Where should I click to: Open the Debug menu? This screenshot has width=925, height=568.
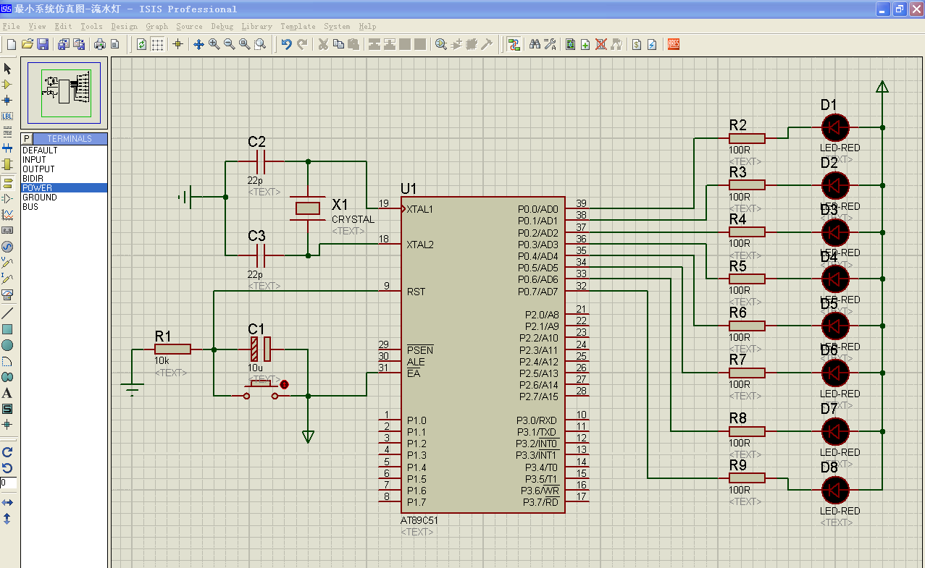pyautogui.click(x=222, y=27)
